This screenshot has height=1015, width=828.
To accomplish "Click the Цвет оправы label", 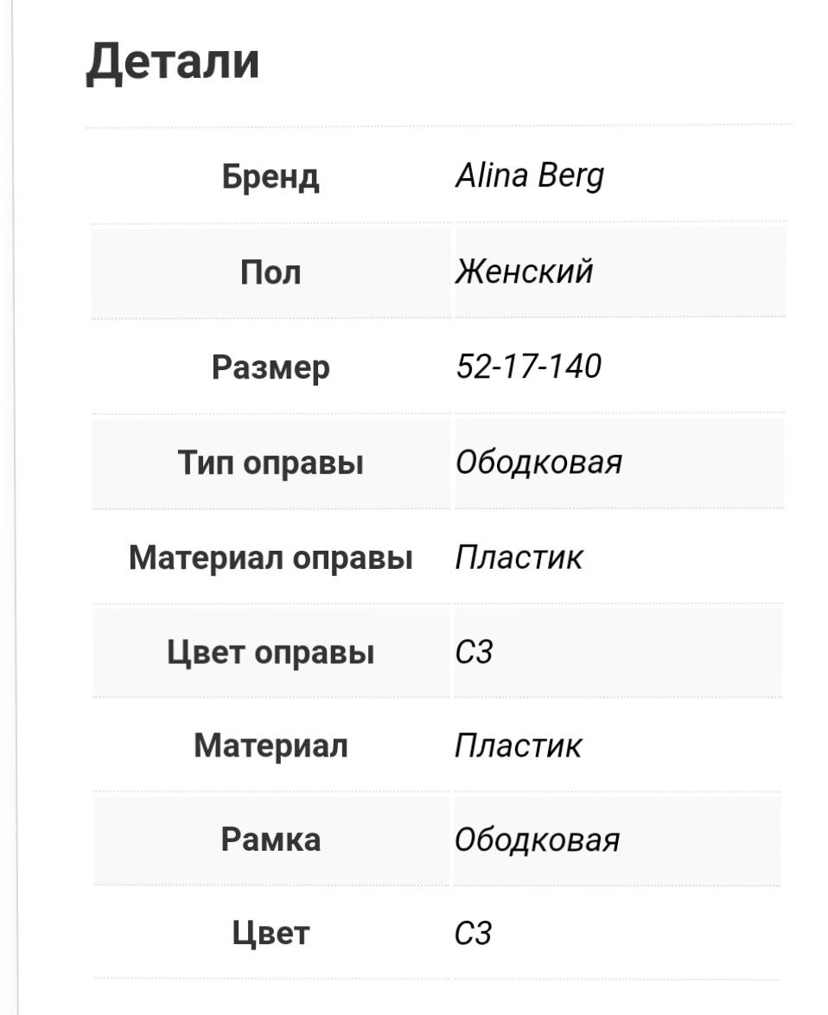I will pyautogui.click(x=271, y=652).
